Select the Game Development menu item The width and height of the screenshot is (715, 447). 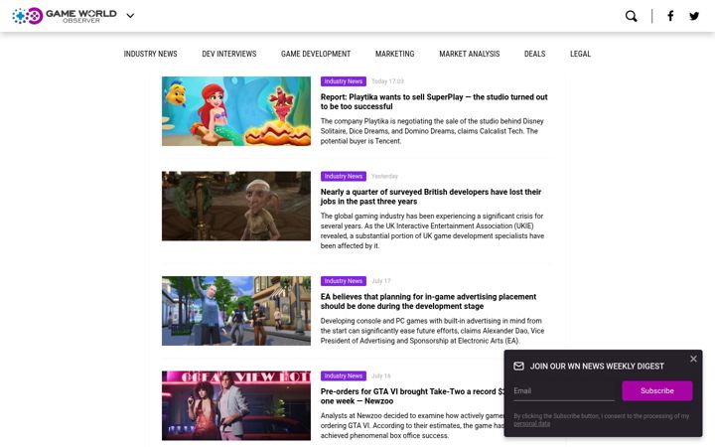tap(316, 54)
